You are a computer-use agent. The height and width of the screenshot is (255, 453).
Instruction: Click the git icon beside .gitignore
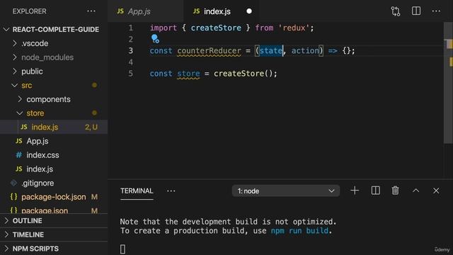[x=14, y=183]
